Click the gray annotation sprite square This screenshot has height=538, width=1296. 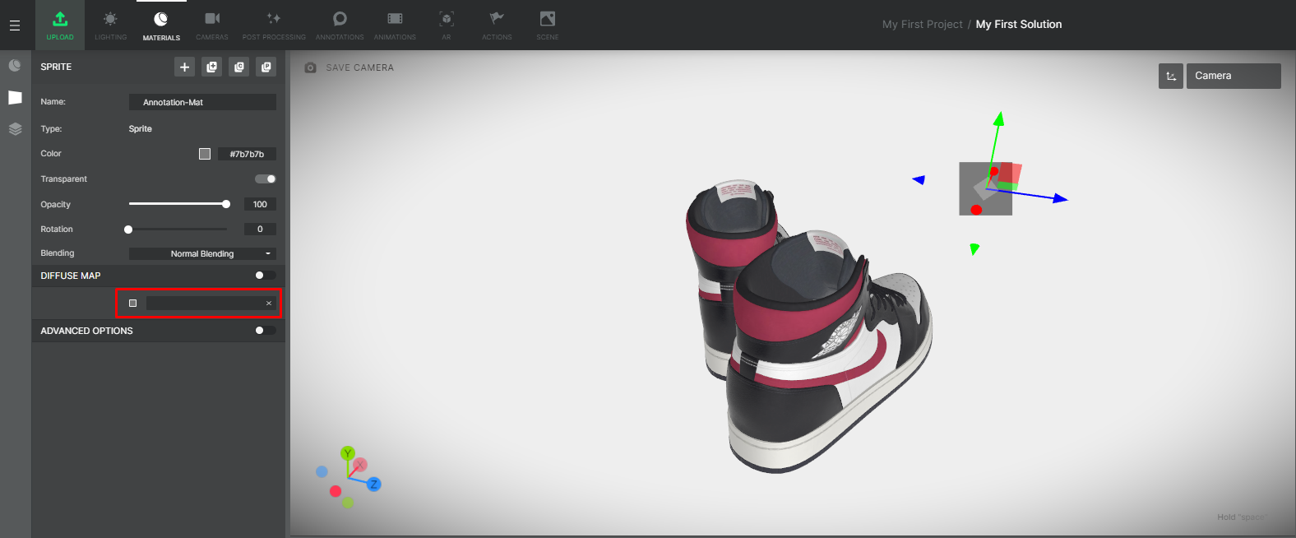985,189
